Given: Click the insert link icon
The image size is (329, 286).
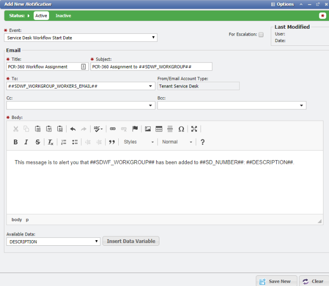Looking at the screenshot, I should pos(113,129).
